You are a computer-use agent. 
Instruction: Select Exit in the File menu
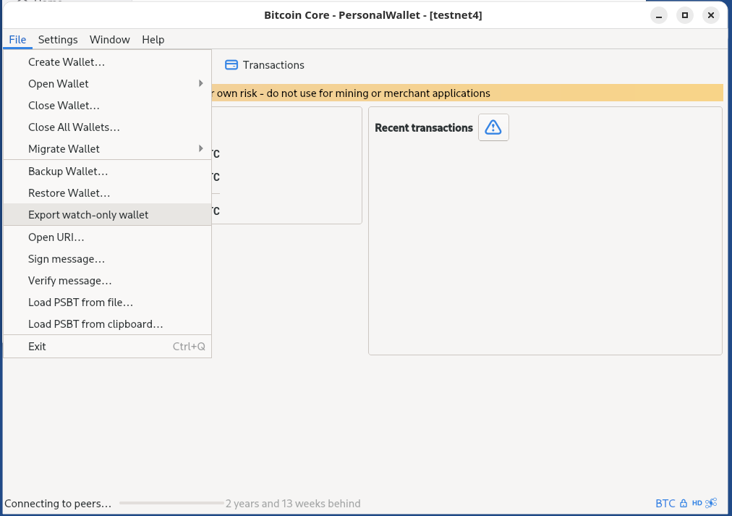click(x=107, y=347)
